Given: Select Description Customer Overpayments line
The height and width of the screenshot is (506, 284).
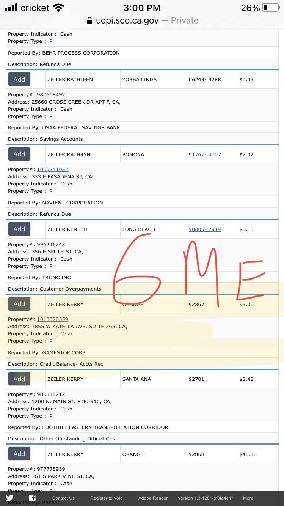Looking at the screenshot, I should coord(142,289).
